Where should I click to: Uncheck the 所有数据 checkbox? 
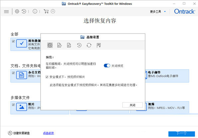(x=13, y=41)
